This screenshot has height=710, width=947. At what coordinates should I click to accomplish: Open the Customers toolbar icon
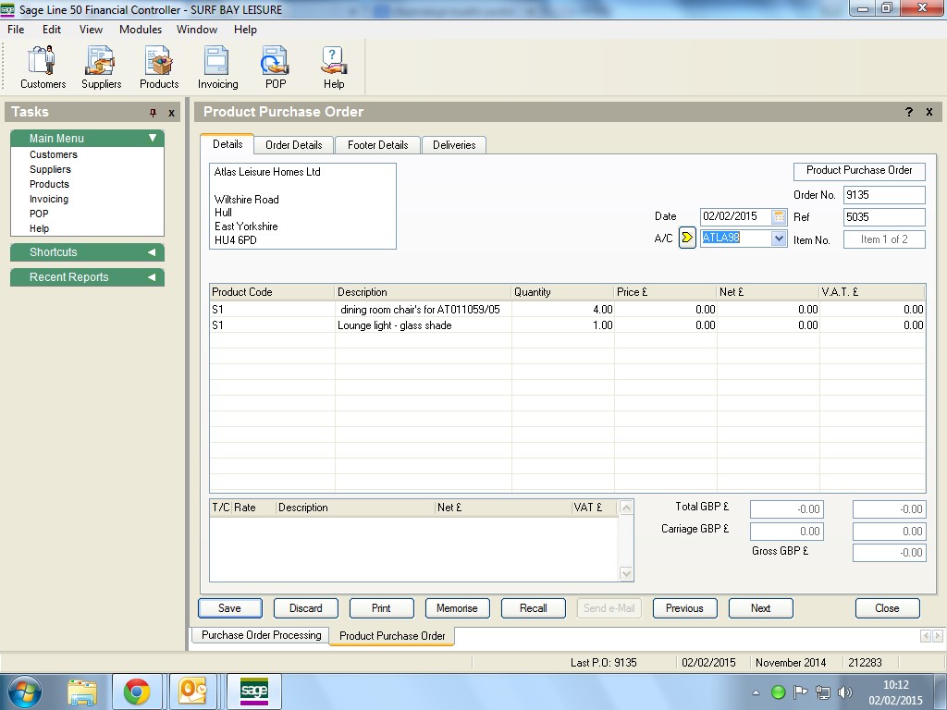pos(43,67)
